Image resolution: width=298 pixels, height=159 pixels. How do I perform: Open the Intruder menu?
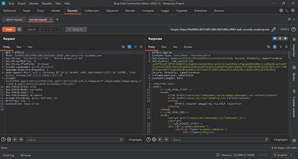[x=34, y=3]
